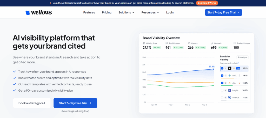This screenshot has height=118, width=266.
Task: Open the Features page
Action: click(89, 12)
